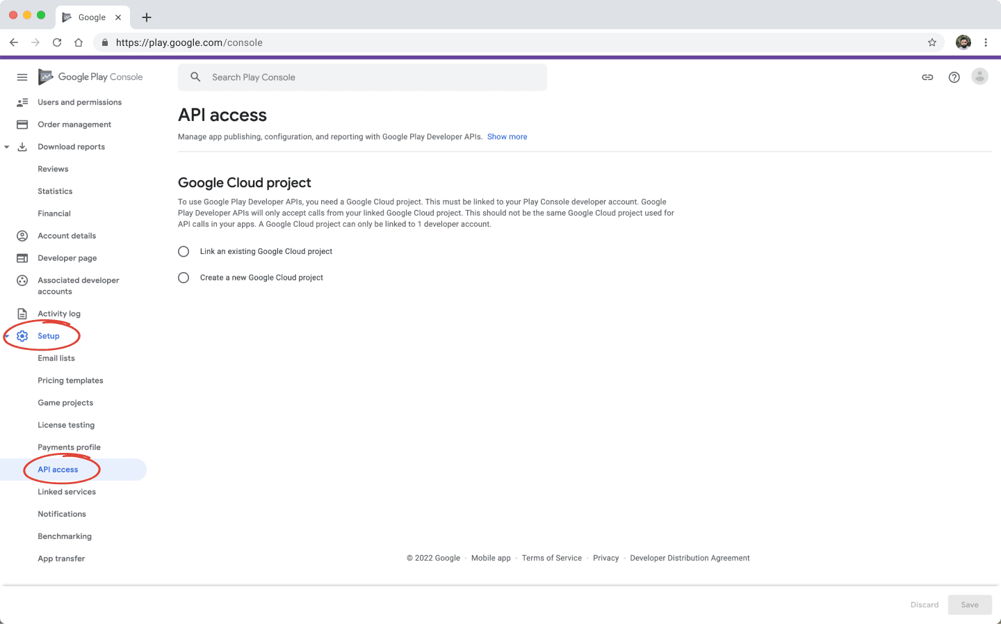Click the Save button
The height and width of the screenshot is (624, 1001).
(970, 605)
